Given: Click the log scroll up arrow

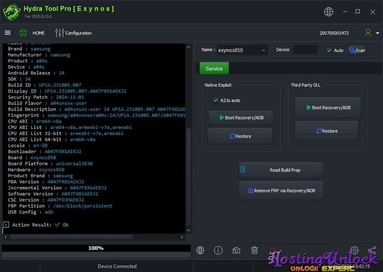Looking at the screenshot, I should [x=189, y=47].
